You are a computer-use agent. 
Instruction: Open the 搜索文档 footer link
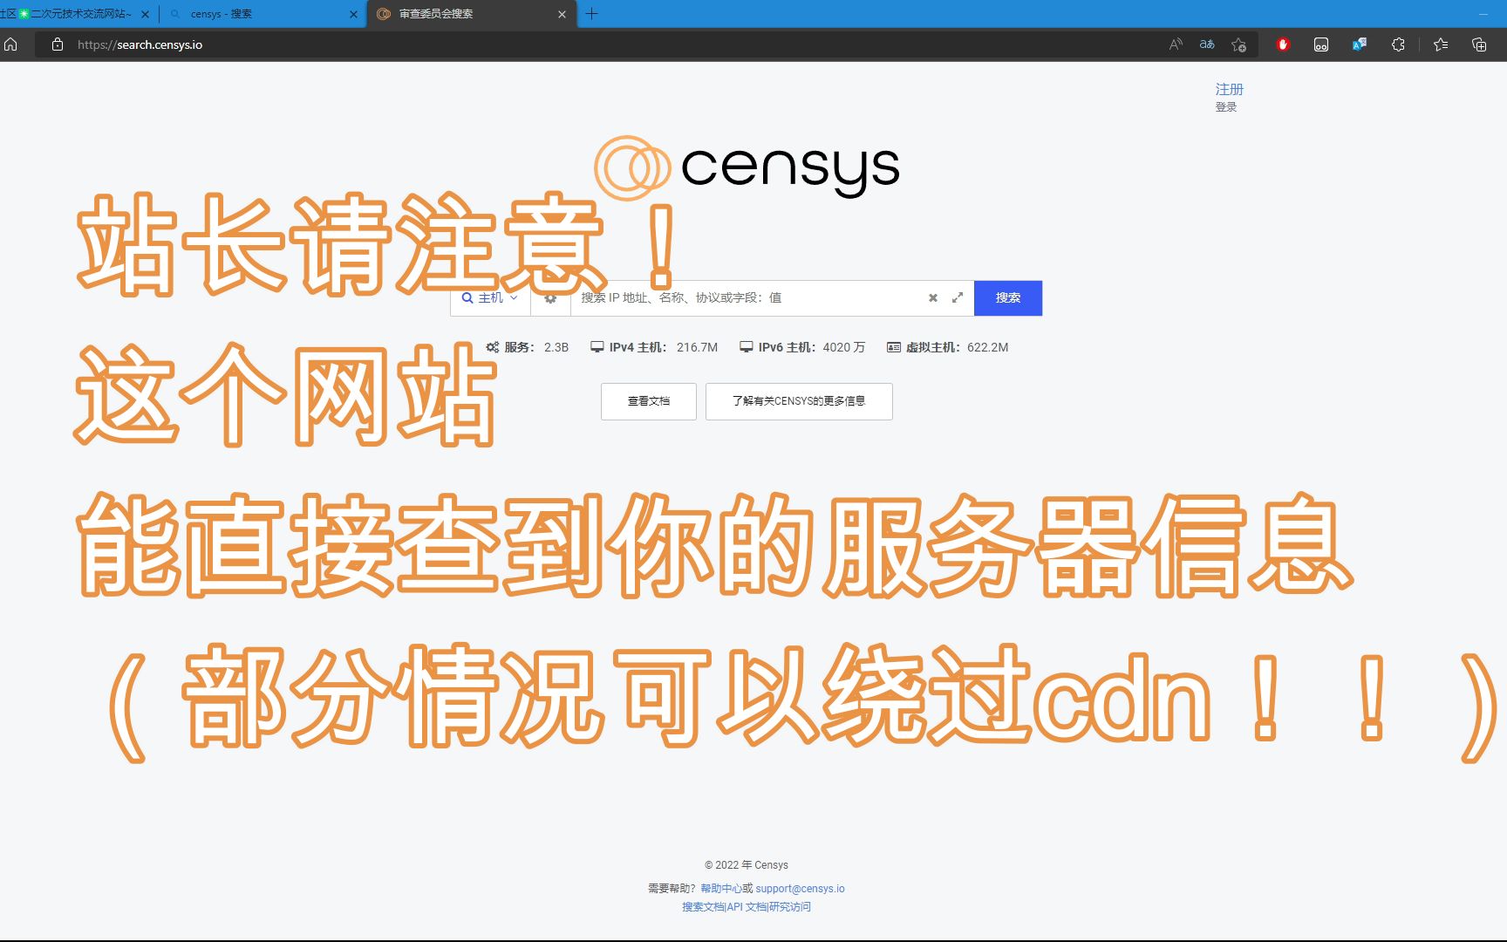703,907
